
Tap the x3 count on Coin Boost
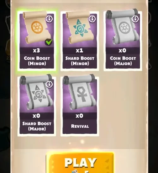tap(37, 50)
